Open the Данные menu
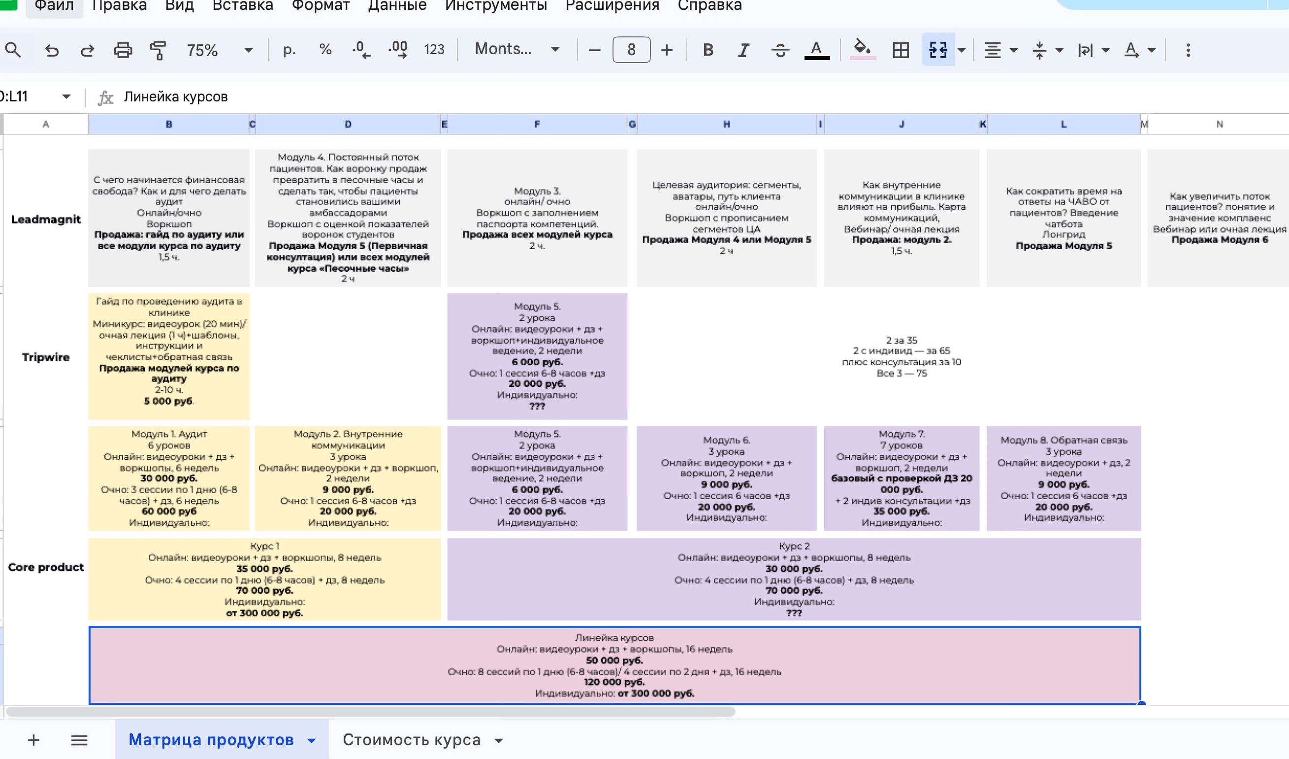The height and width of the screenshot is (759, 1289). pyautogui.click(x=397, y=6)
